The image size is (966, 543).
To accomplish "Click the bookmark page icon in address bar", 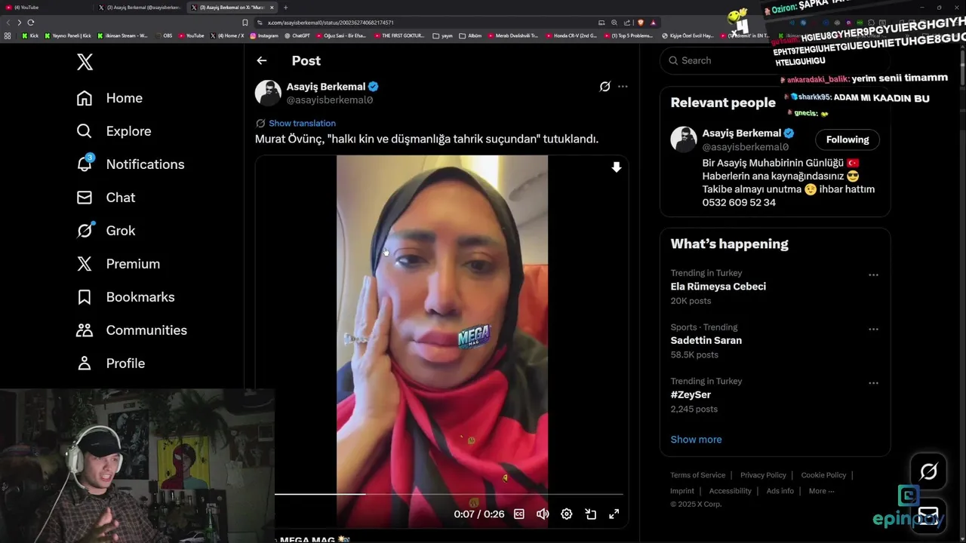I will click(x=245, y=23).
